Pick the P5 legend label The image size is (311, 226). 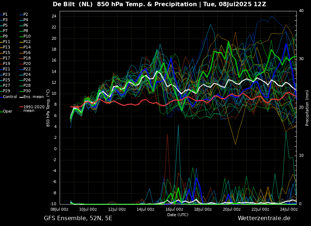point(4,25)
